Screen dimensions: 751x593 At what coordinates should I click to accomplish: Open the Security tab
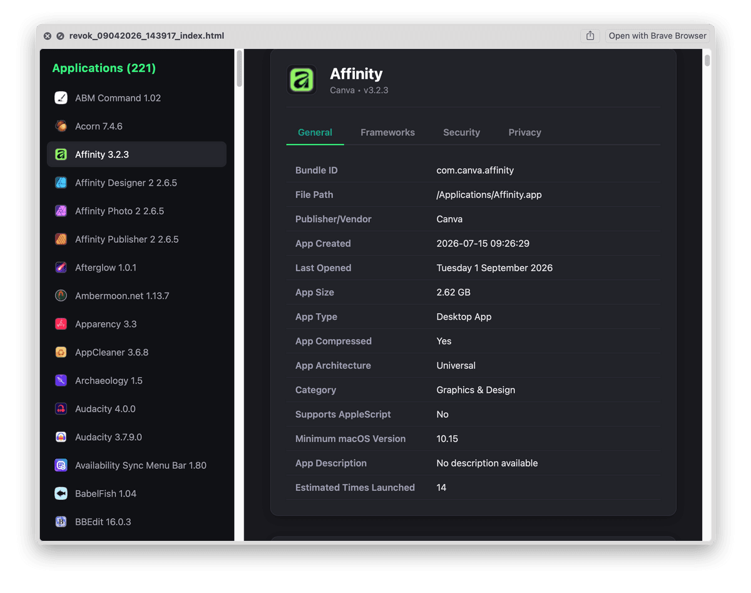point(461,132)
